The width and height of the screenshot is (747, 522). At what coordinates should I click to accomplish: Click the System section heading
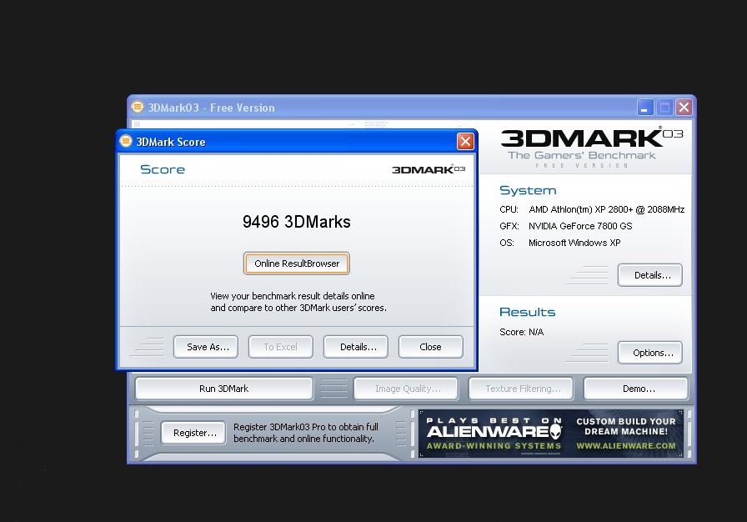tap(528, 190)
